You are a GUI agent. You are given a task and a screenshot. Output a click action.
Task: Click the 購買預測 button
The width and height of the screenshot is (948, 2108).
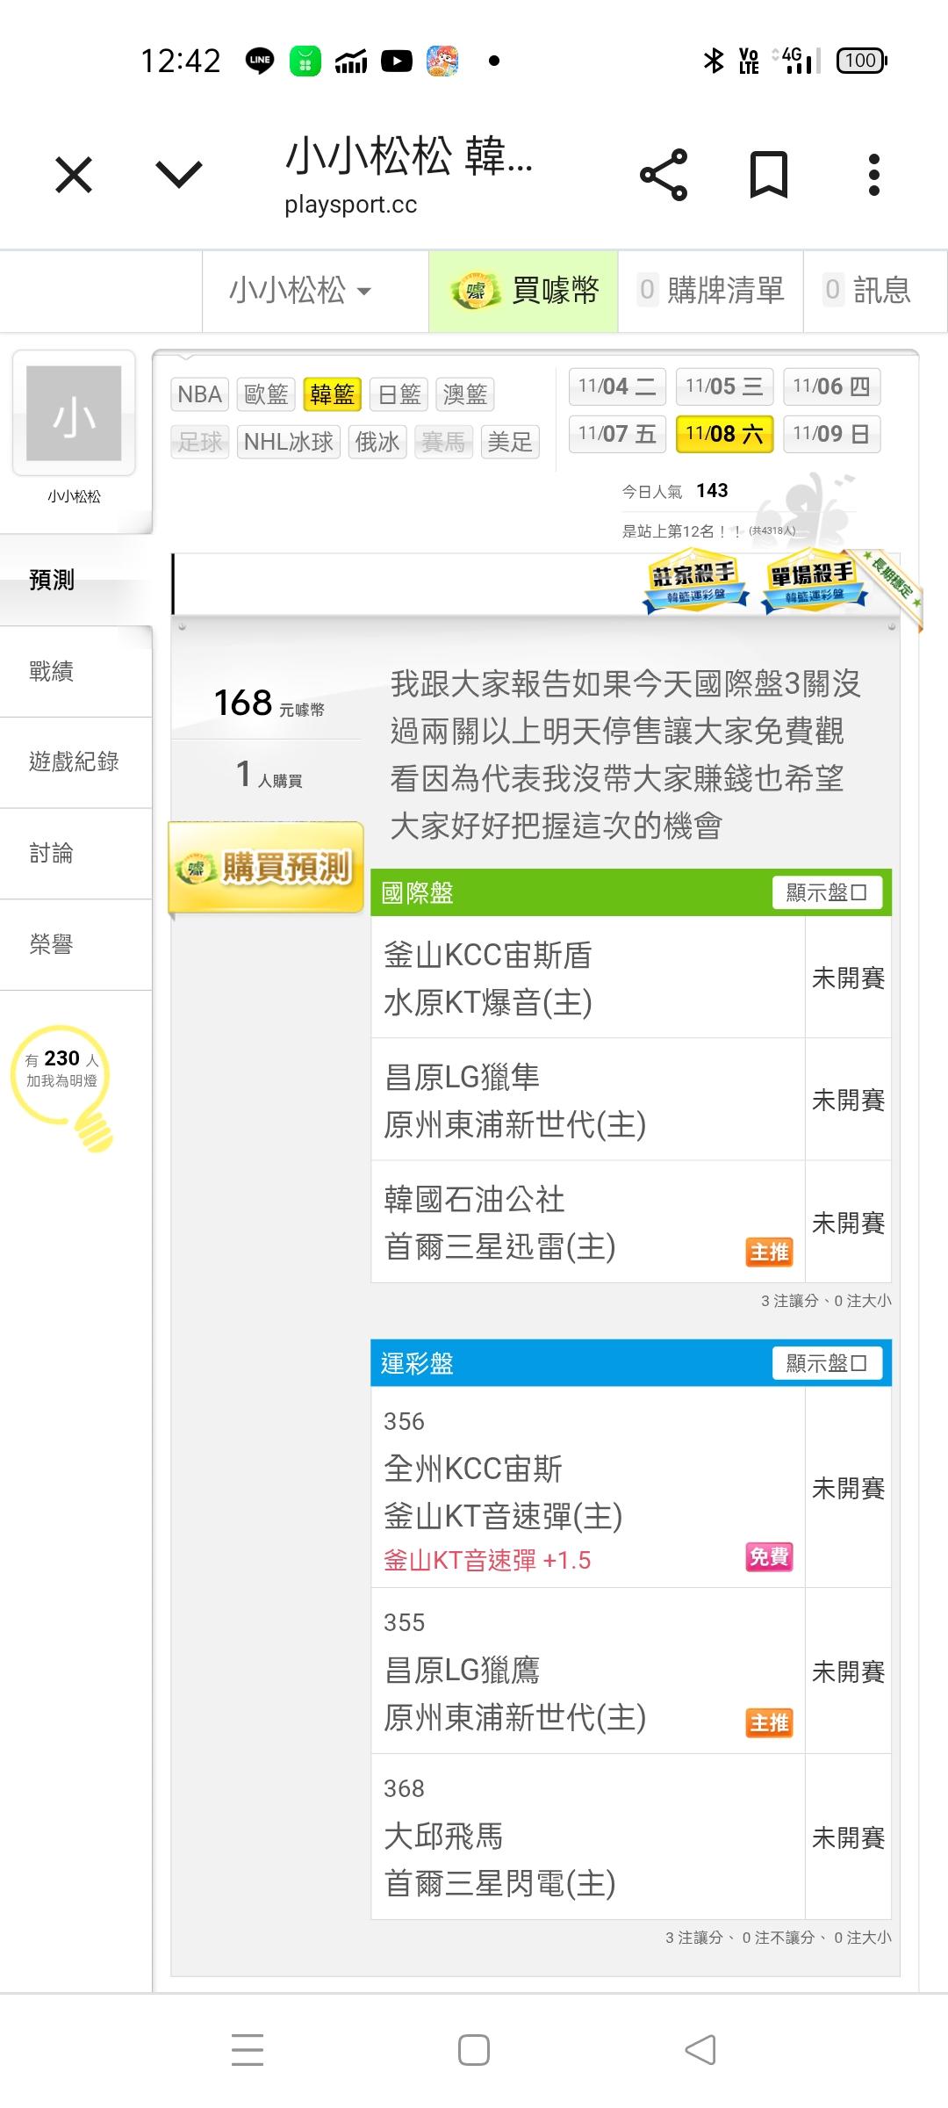[x=267, y=868]
